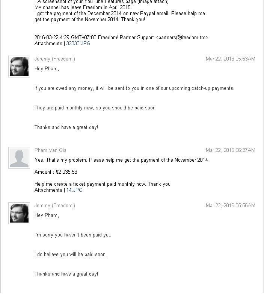Viewport: 264px width, 294px height.
Task: Click Pham Van Gia's placeholder avatar
Action: tap(19, 158)
